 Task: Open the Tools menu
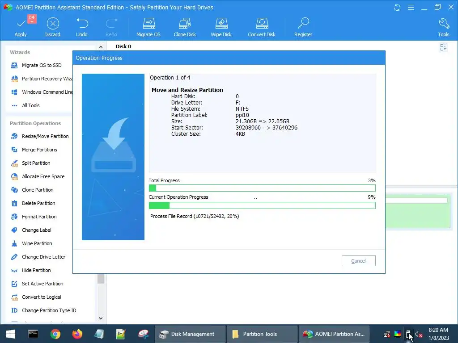coord(443,27)
